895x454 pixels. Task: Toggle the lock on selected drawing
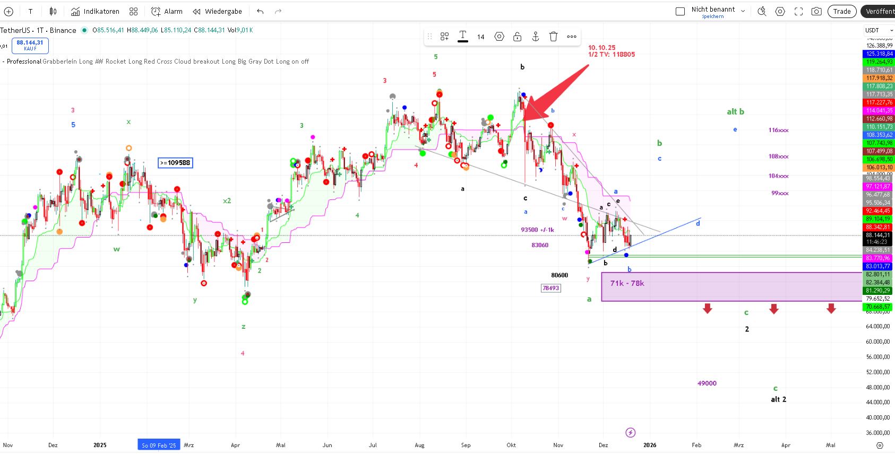tap(517, 37)
